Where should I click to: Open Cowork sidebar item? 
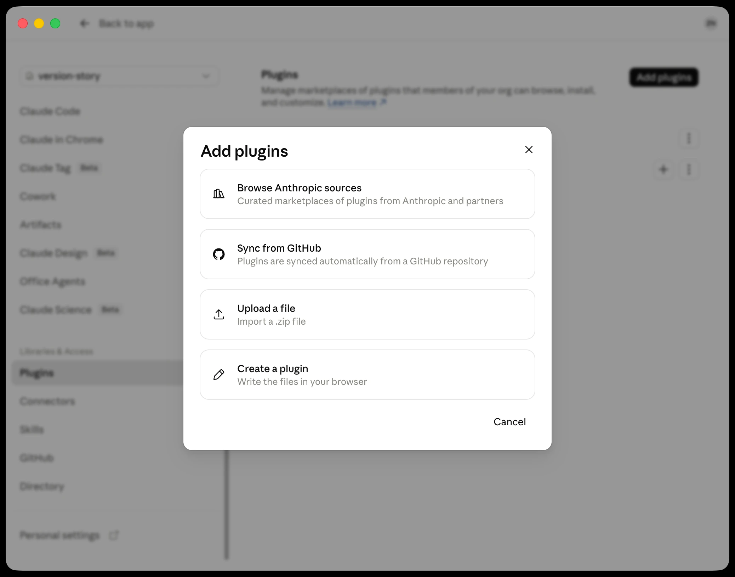tap(38, 196)
